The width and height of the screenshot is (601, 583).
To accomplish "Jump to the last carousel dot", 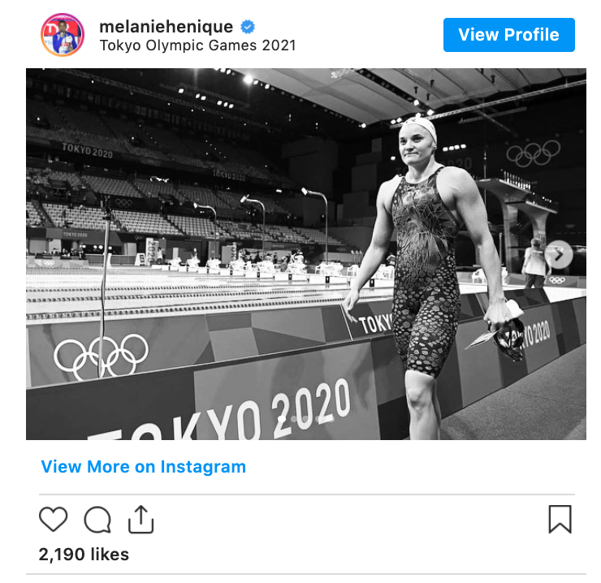I will (329, 420).
